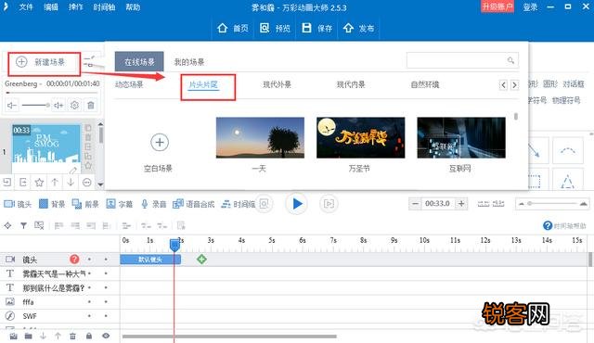Add a 背景 background
Viewport: 594px width, 343px height.
(52, 204)
